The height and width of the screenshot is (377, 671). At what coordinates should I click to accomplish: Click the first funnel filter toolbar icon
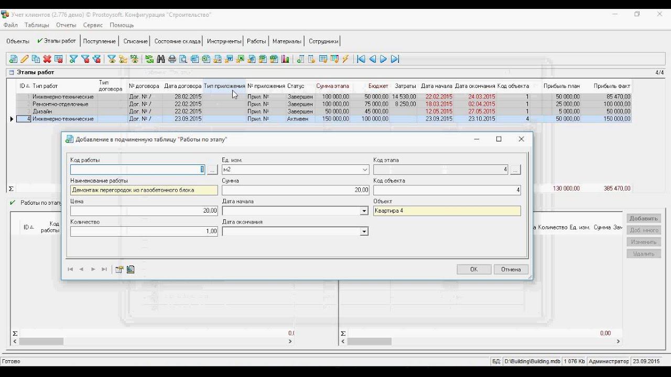[73, 59]
